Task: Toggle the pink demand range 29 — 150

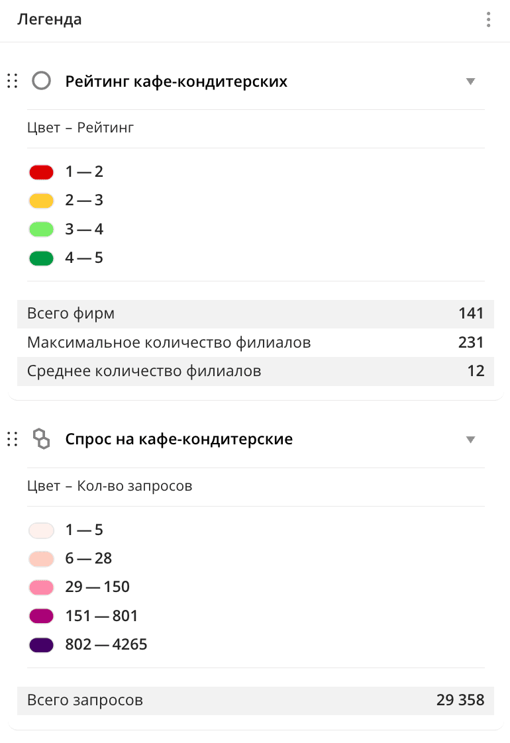Action: [41, 587]
